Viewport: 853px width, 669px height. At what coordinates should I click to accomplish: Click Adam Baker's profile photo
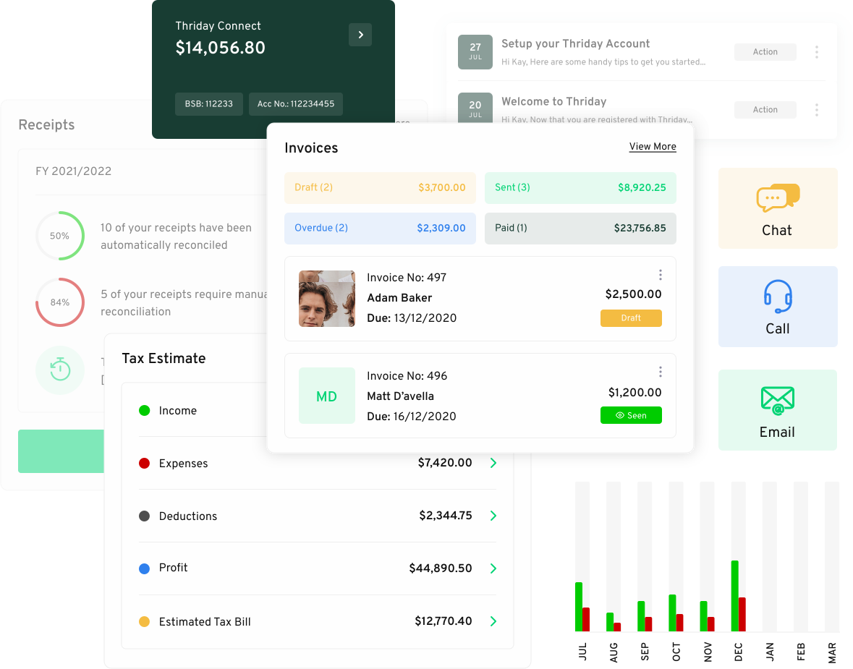click(x=327, y=299)
